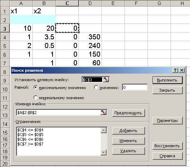Click changing cells field $A$2:$B$2
This screenshot has height=167, width=190.
(59, 113)
